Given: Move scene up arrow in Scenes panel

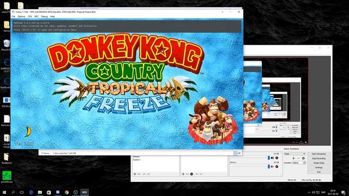Looking at the screenshot, I should point(144,174).
